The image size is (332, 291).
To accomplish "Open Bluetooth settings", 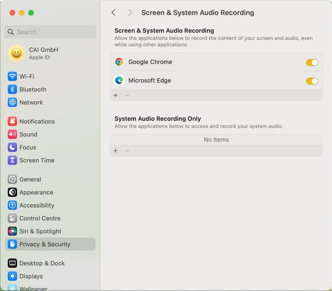I will pyautogui.click(x=50, y=90).
